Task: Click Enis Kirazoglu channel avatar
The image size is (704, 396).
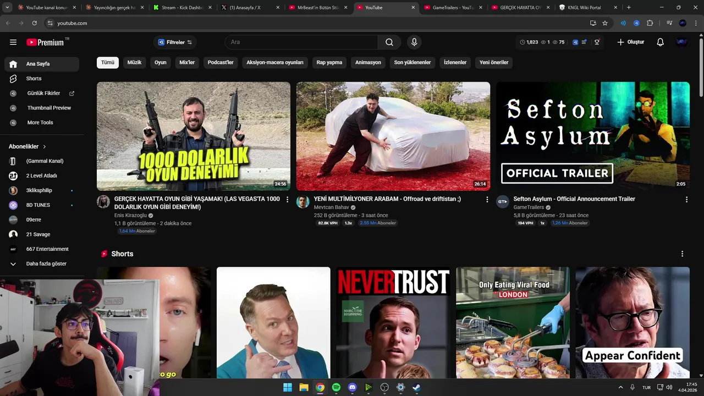Action: click(103, 202)
